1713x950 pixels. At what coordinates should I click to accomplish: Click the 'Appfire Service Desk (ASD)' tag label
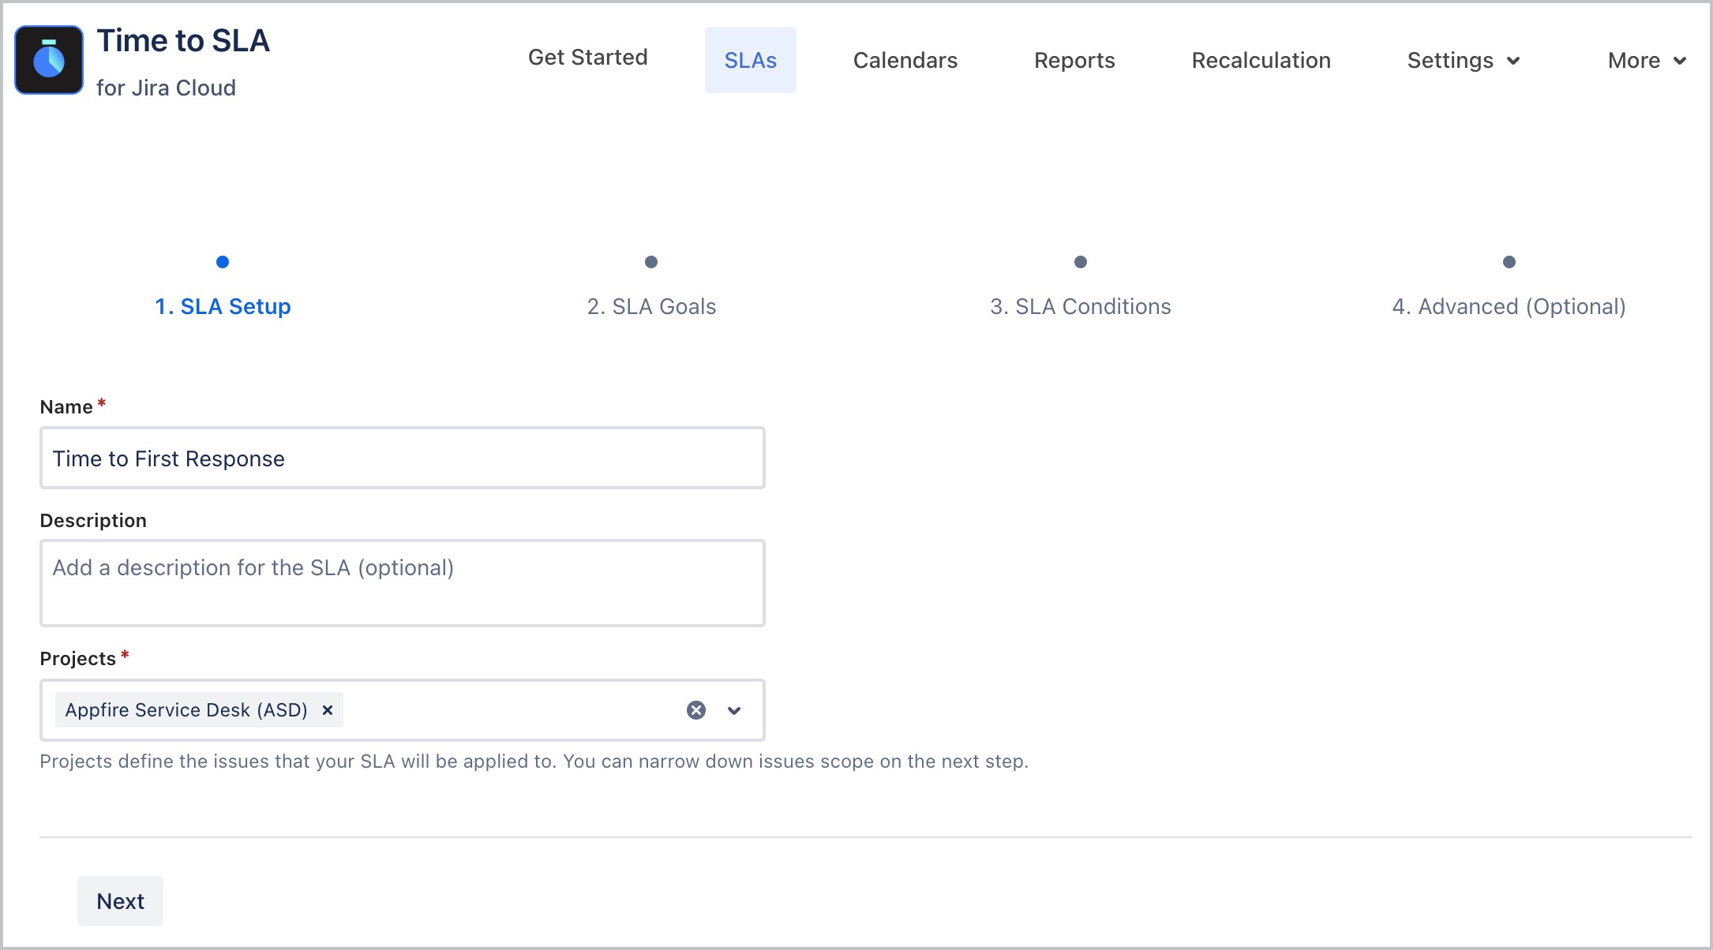[186, 710]
